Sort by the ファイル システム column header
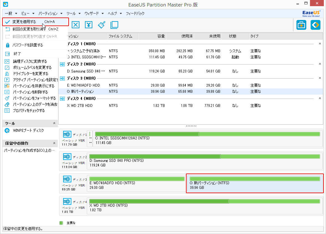This screenshot has width=326, height=234. point(123,36)
